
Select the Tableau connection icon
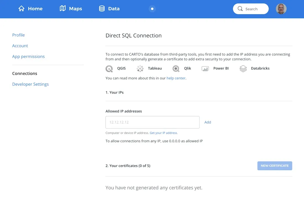coord(140,69)
